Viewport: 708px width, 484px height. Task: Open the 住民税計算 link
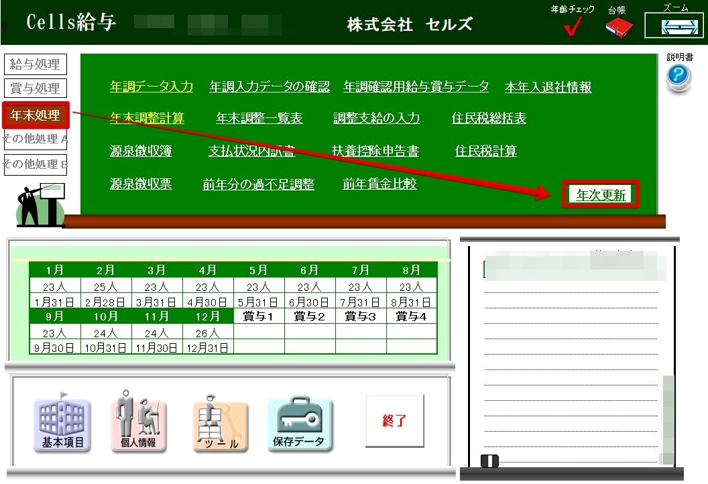(486, 152)
